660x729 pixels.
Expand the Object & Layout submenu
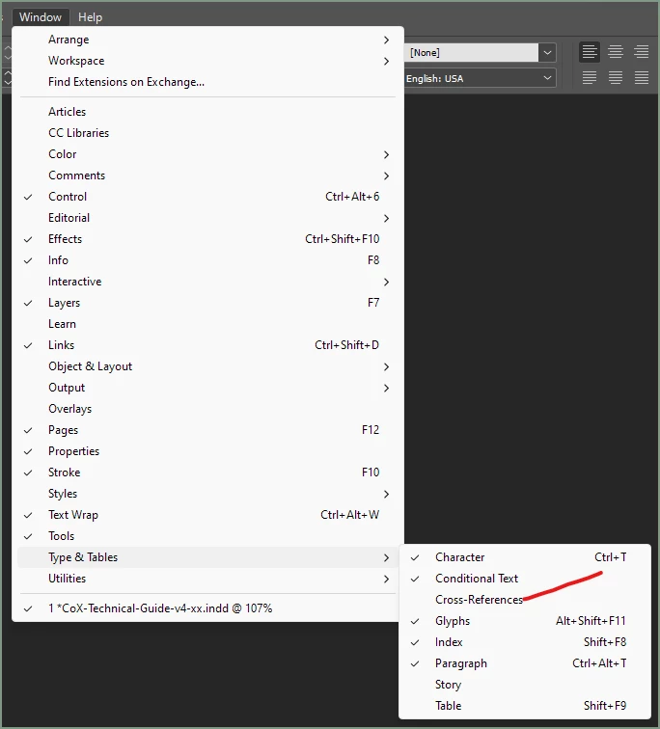click(207, 366)
